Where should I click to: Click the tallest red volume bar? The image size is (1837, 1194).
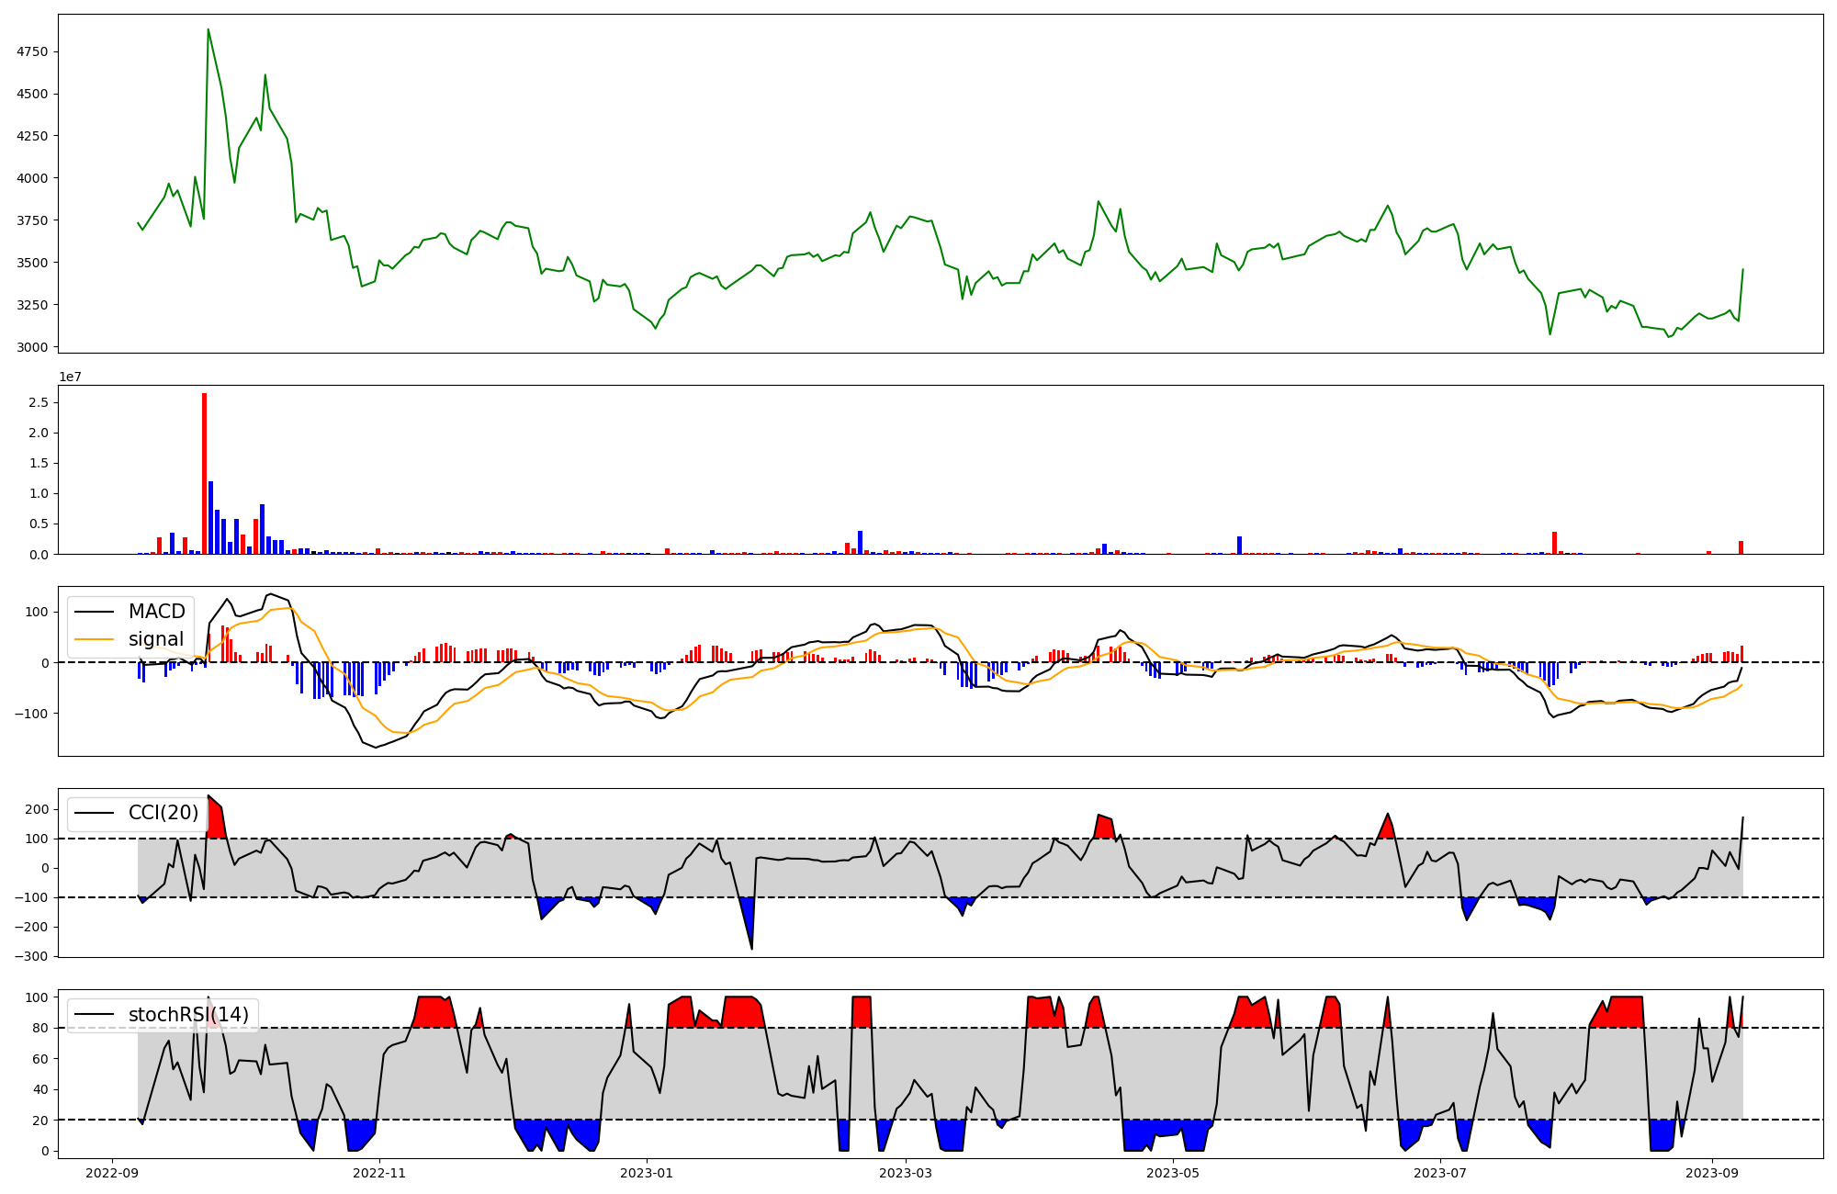click(204, 474)
